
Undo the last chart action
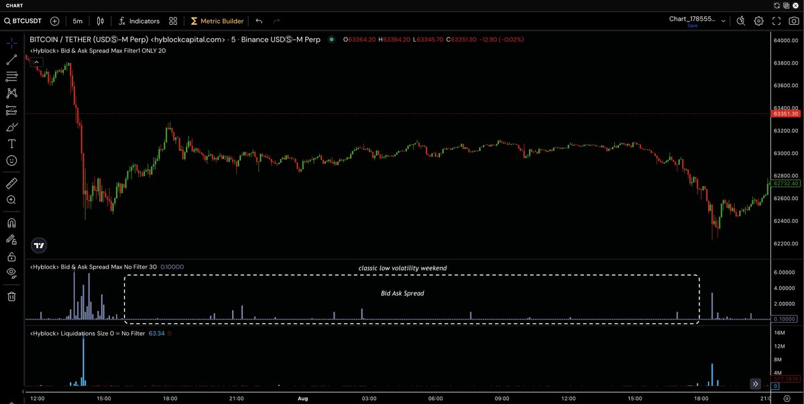pos(259,21)
